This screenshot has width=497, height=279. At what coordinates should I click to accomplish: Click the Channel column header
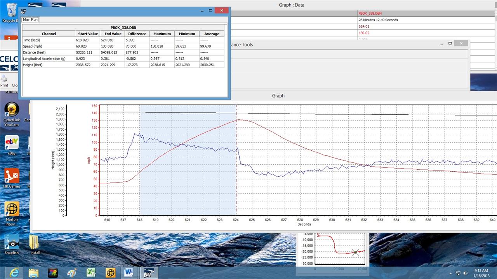point(49,34)
